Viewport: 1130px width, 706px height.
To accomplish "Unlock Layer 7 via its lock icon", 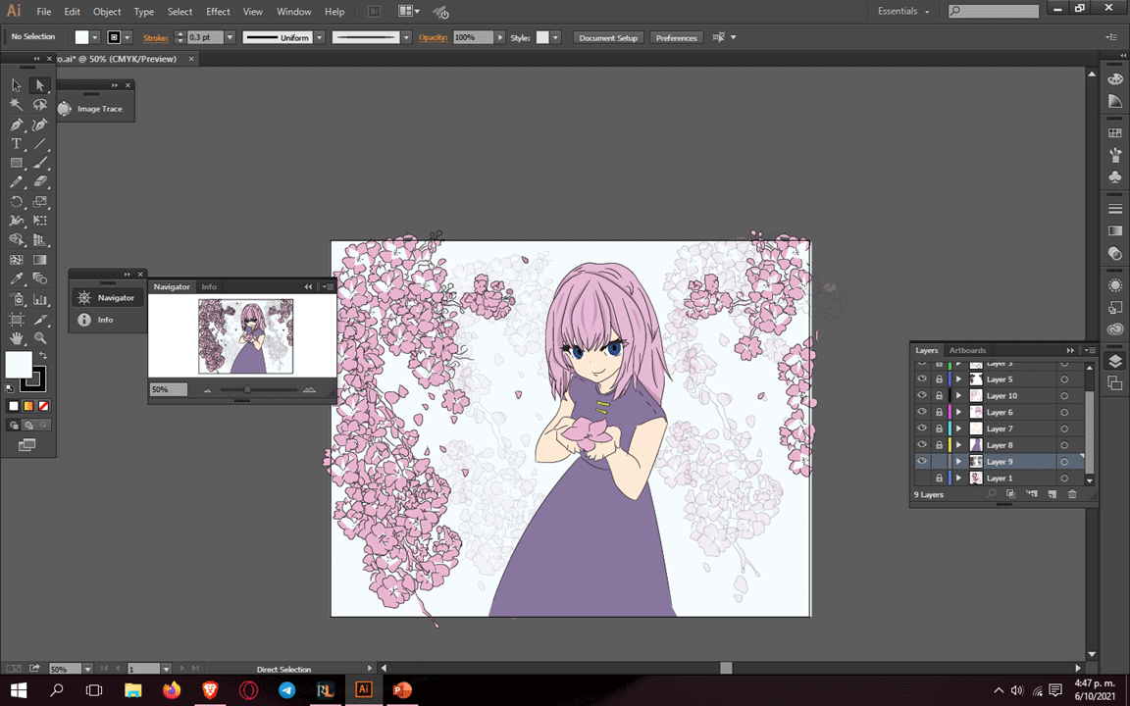I will pos(939,429).
